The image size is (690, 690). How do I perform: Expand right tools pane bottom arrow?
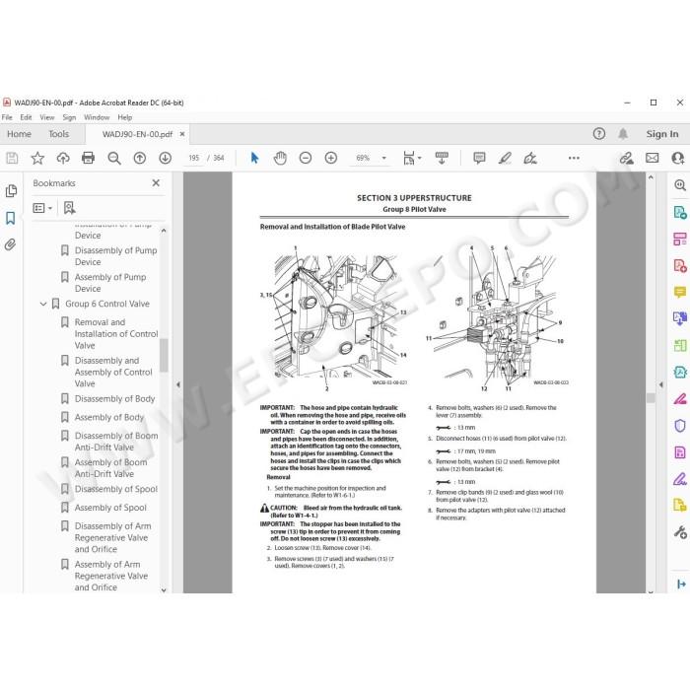coord(681,584)
